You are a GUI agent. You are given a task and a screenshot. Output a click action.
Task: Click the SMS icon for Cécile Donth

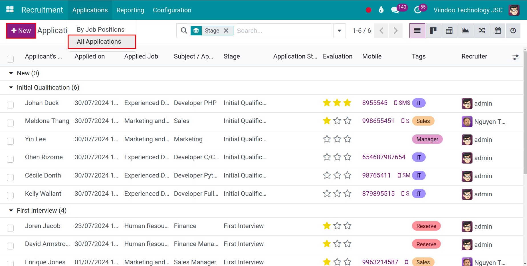pyautogui.click(x=404, y=175)
